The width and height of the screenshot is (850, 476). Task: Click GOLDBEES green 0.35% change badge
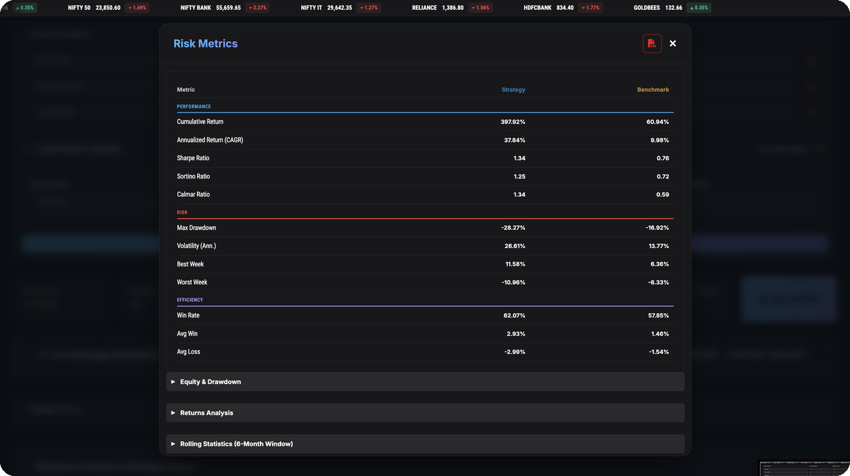pyautogui.click(x=699, y=8)
